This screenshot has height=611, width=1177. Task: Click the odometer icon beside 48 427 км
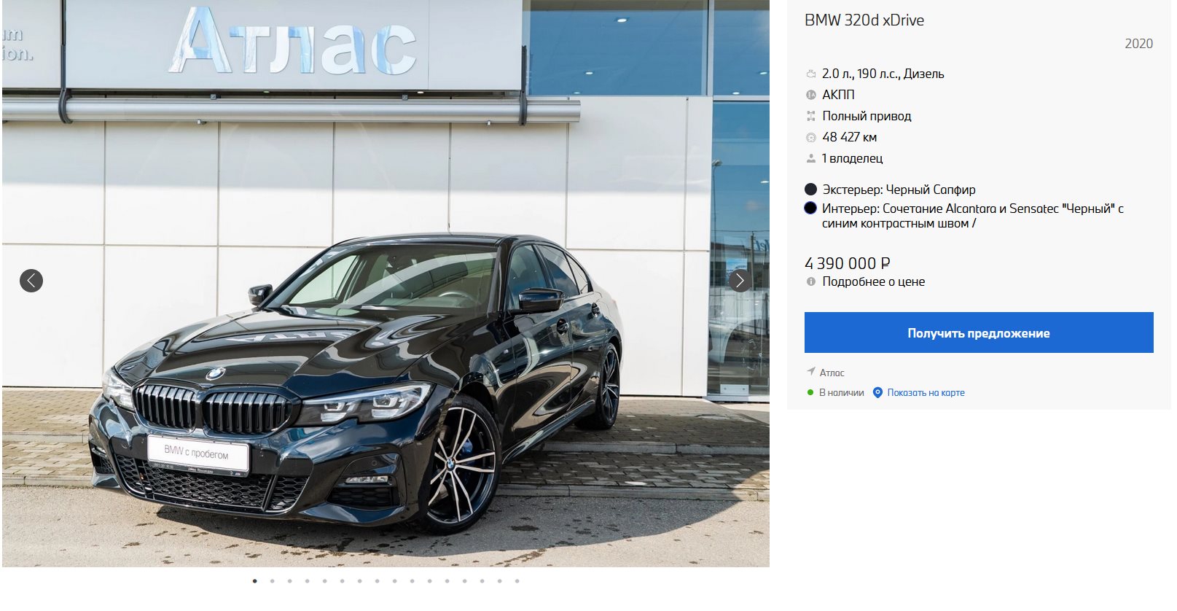point(810,137)
